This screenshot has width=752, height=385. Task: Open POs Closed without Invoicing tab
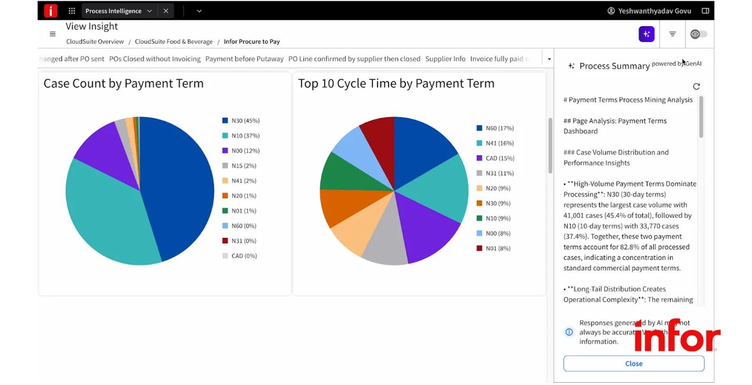click(x=155, y=59)
